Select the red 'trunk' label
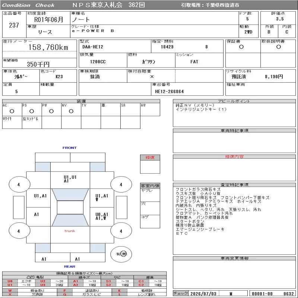Viewport: 298px width, 298px height. click(x=70, y=231)
